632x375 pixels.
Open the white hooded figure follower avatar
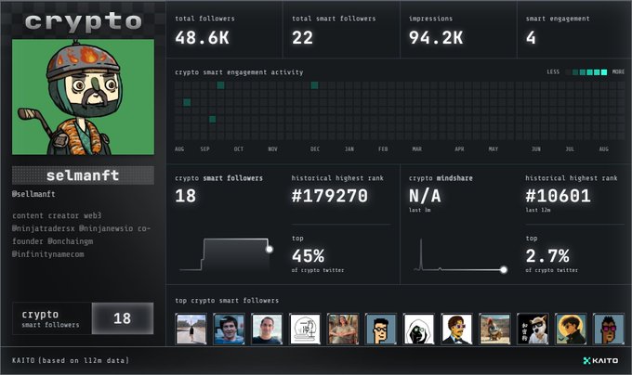[419, 330]
